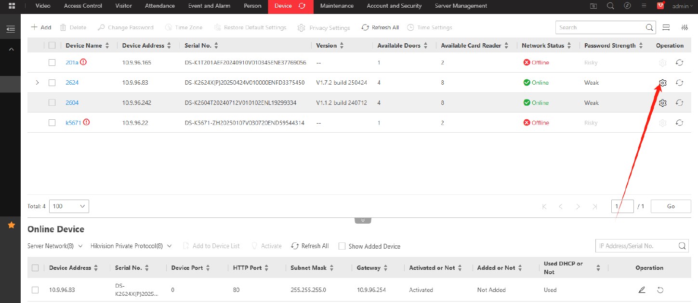Enable the Show Added Device checkbox

point(342,246)
